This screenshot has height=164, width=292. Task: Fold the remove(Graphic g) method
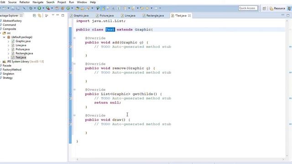point(74,64)
